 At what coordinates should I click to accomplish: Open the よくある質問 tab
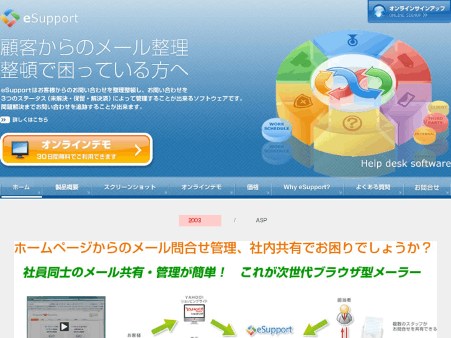373,187
